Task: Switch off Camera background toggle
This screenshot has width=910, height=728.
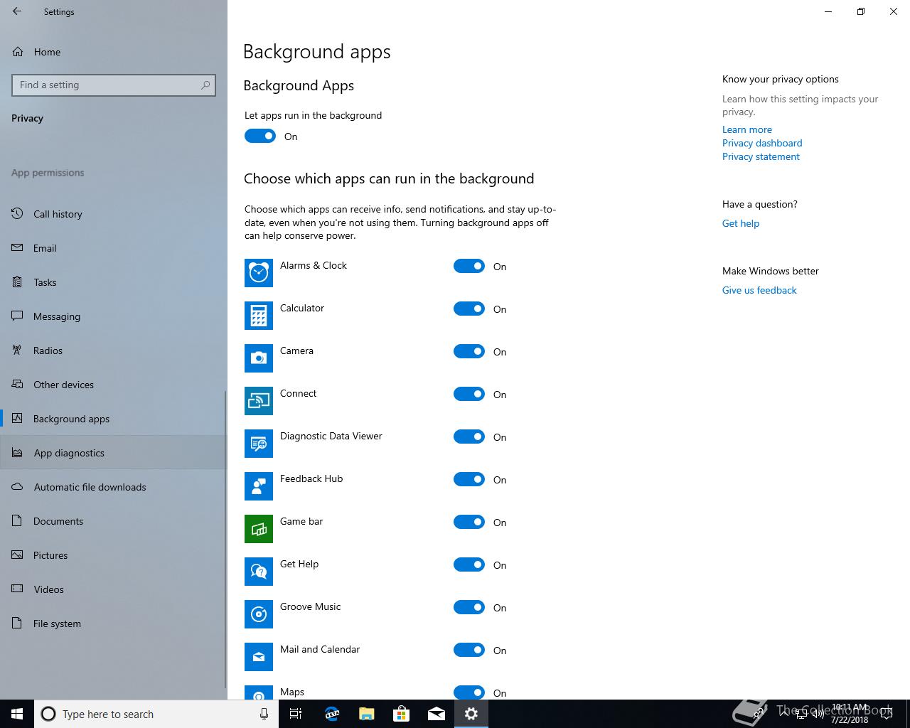Action: [x=469, y=351]
